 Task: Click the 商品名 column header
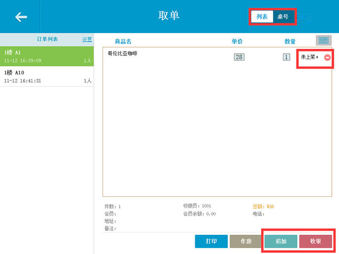point(123,41)
